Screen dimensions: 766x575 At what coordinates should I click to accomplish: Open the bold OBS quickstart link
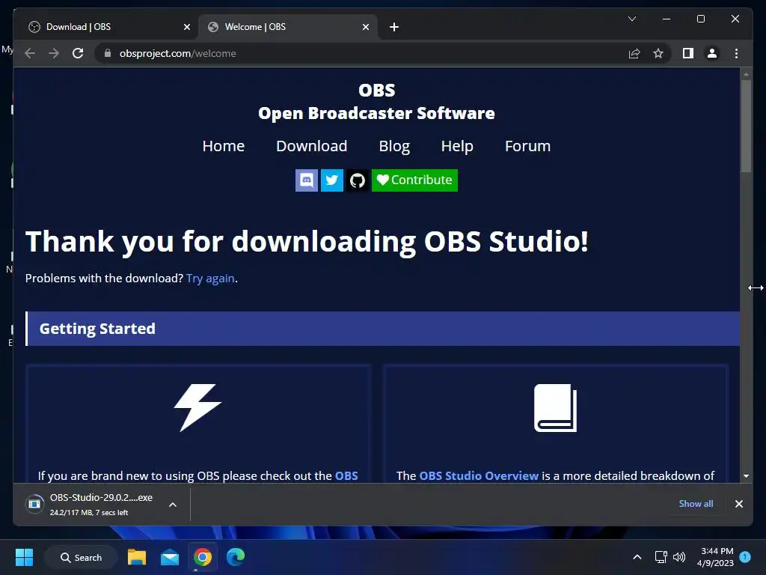(346, 475)
